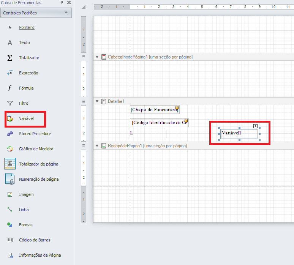Collapse the RodapédePágina1 band
The width and height of the screenshot is (294, 265).
[97, 146]
